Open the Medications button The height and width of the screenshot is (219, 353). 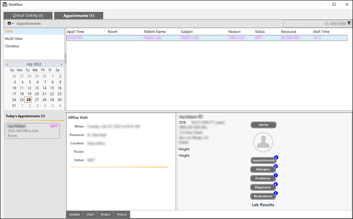click(x=263, y=196)
